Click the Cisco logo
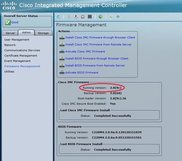Viewport: 182px width, 161px height. click(x=9, y=5)
